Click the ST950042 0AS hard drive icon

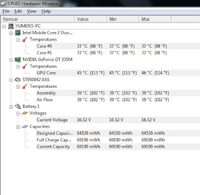18,80
